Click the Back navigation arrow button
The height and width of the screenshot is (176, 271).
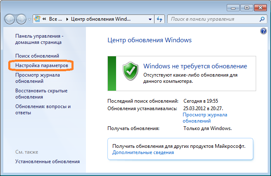coord(10,19)
